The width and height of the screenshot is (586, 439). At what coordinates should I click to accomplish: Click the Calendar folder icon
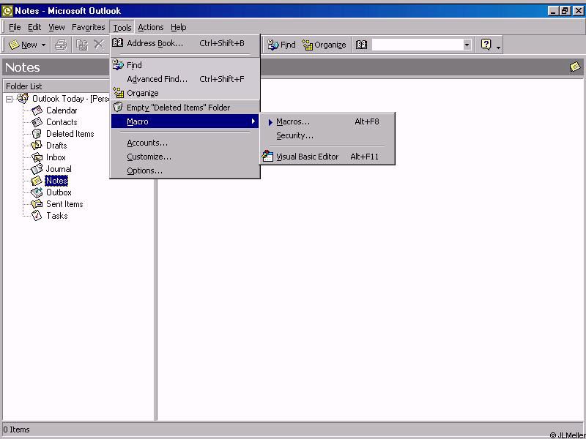(37, 110)
